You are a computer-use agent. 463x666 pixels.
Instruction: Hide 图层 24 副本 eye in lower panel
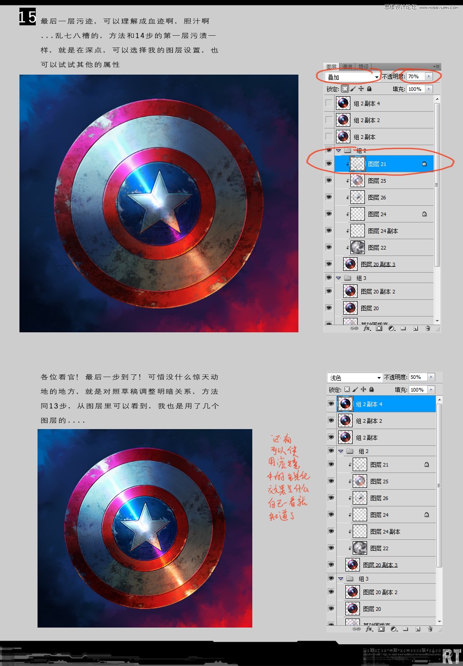[331, 531]
